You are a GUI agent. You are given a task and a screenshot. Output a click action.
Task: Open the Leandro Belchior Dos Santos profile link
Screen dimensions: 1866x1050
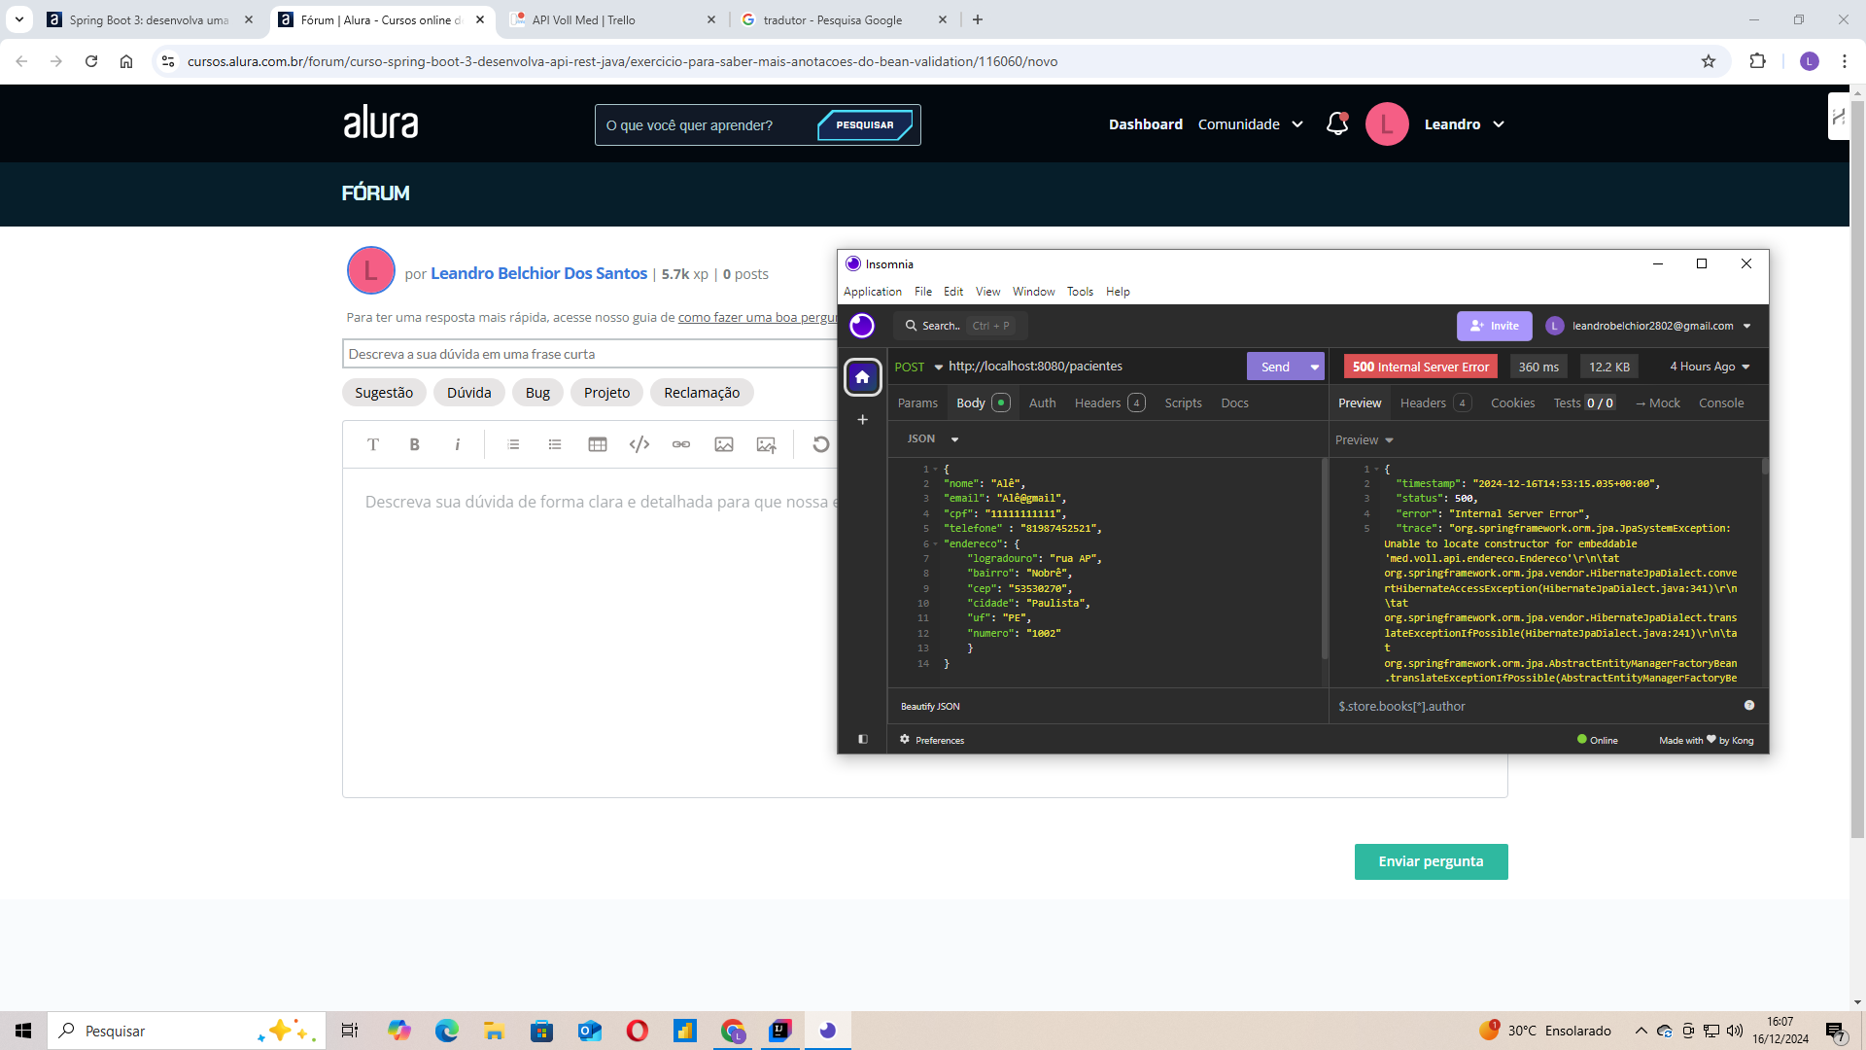point(538,273)
